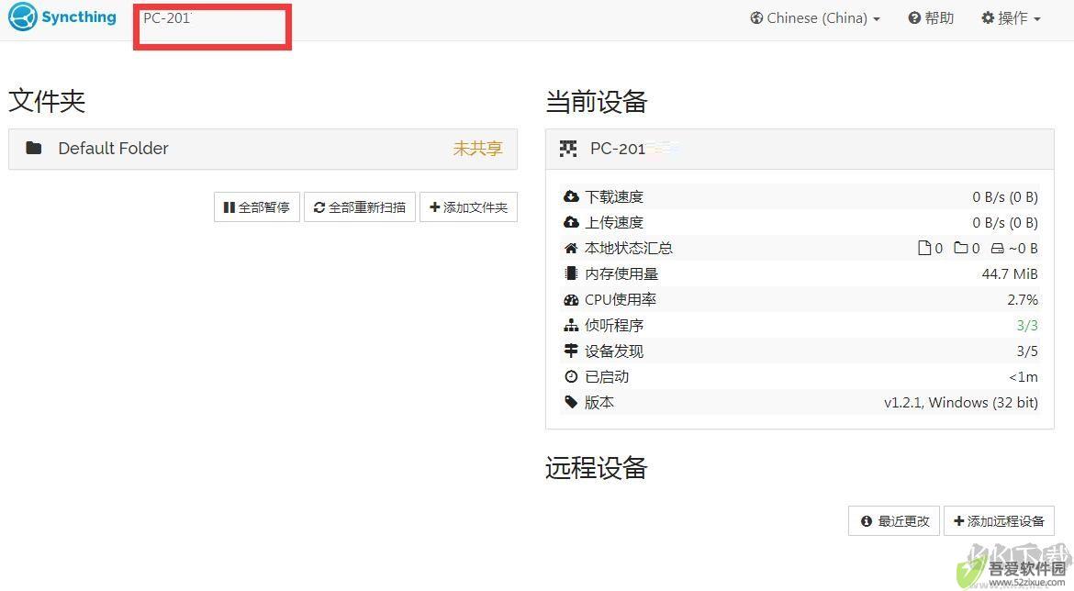
Task: Collapse the PC-201 current device panel
Action: click(800, 149)
